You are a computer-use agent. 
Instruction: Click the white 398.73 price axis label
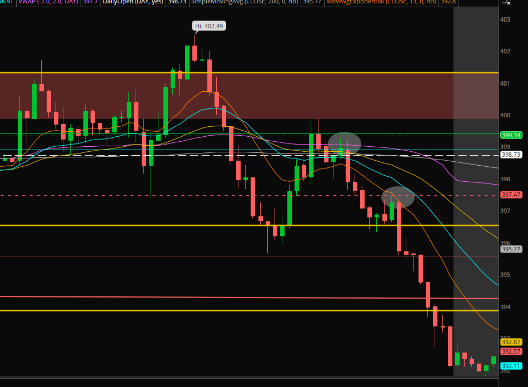(x=511, y=155)
